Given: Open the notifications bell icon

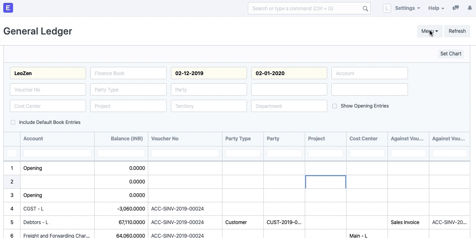Looking at the screenshot, I should (x=470, y=8).
